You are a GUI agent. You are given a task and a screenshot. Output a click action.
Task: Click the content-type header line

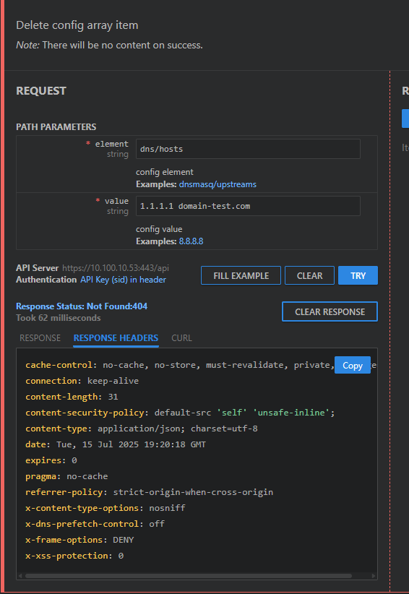142,429
